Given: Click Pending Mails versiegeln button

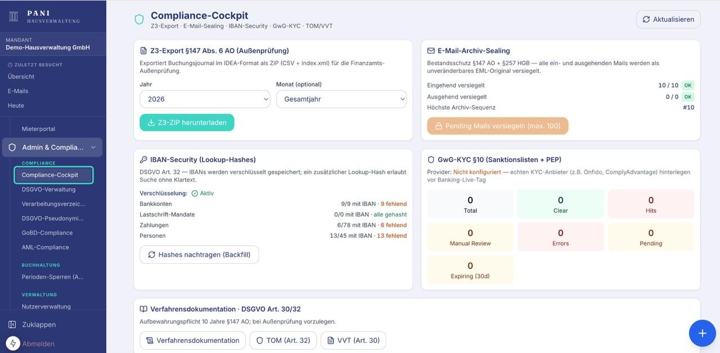Looking at the screenshot, I should click(497, 126).
